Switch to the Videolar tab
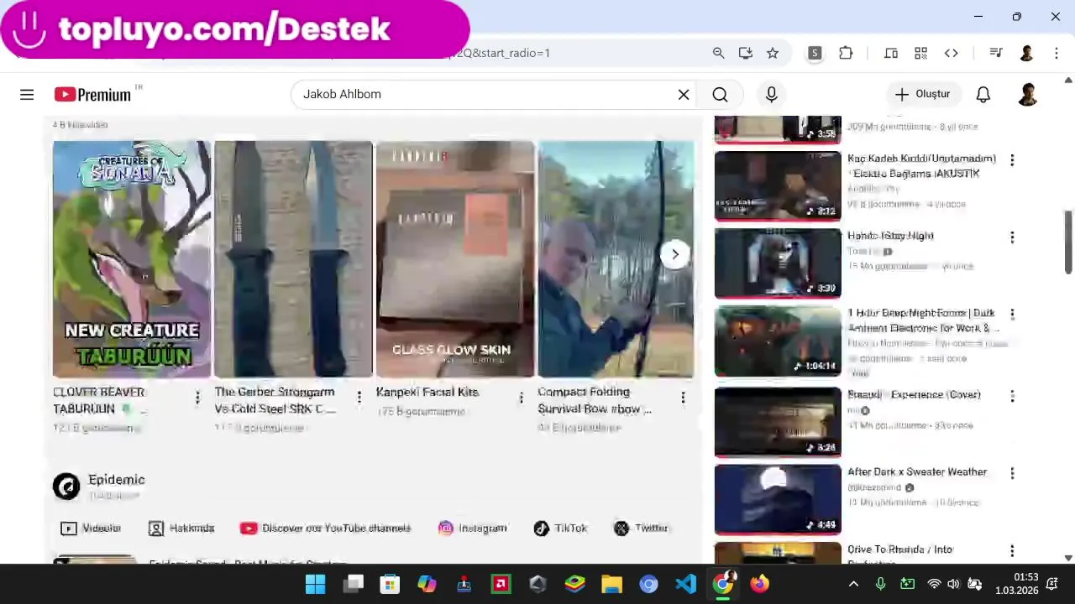 91,528
